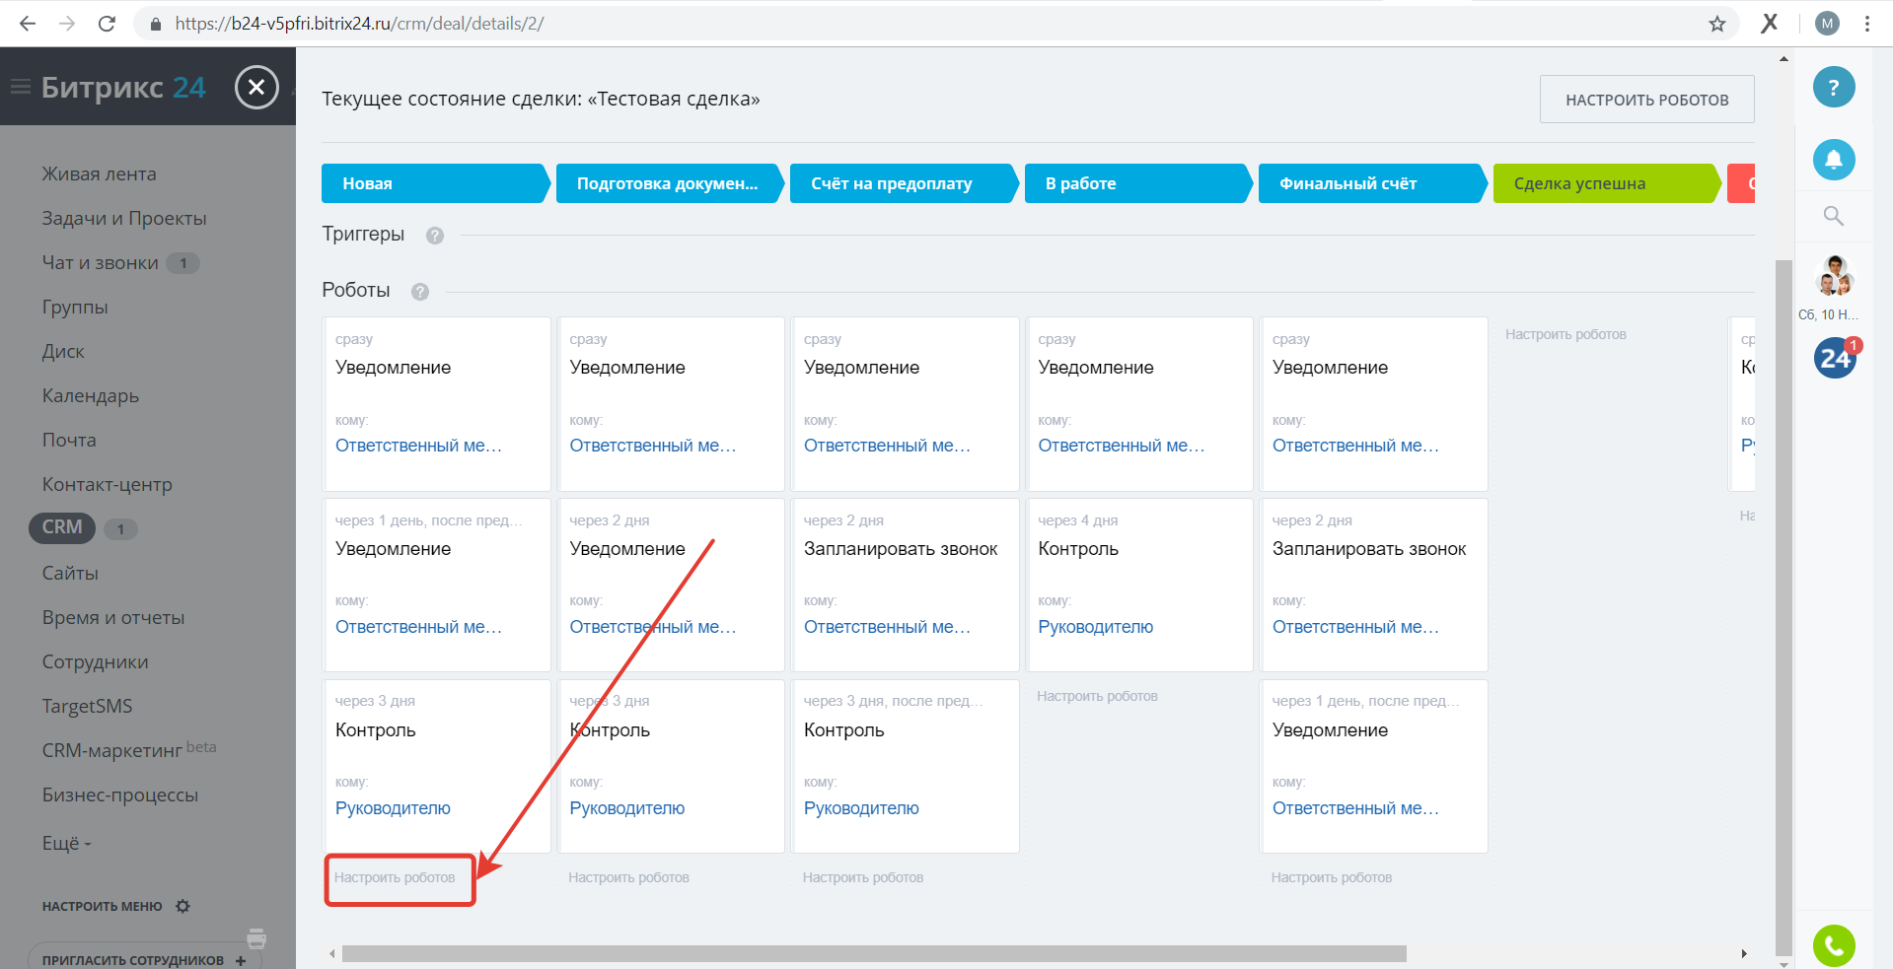Open Бизнес-процессы in sidebar
Image resolution: width=1893 pixels, height=969 pixels.
120,795
